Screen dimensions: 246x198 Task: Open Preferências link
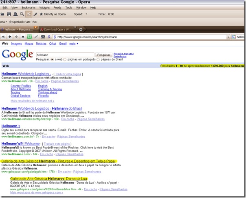(x=120, y=57)
